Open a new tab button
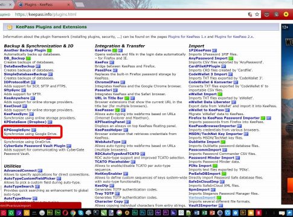The image size is (293, 217). (x=80, y=4)
